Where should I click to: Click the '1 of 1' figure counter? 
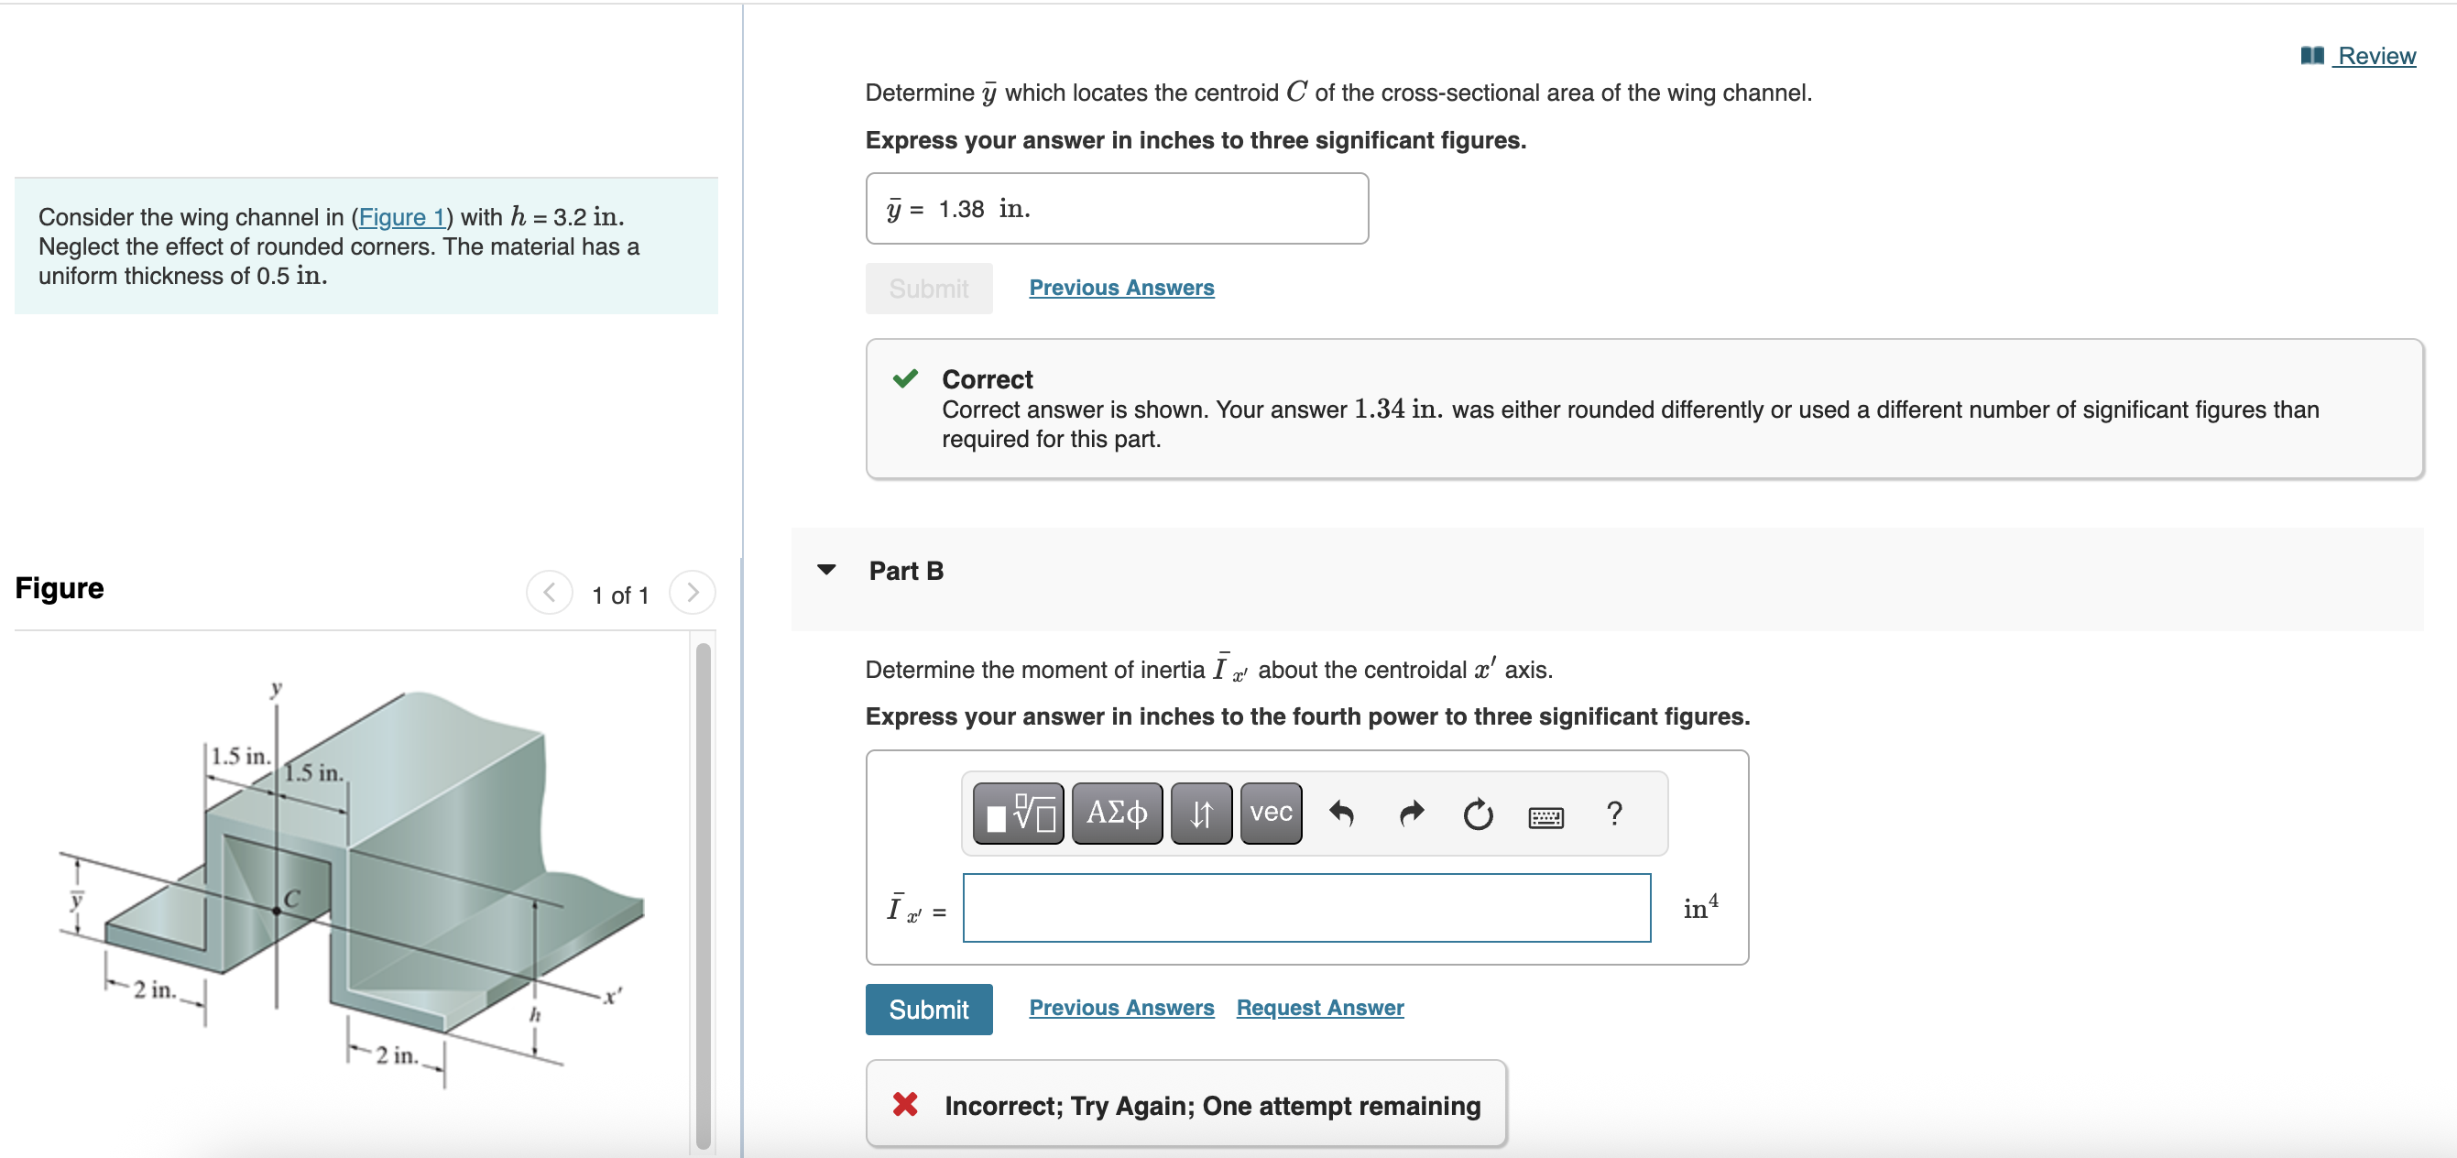tap(620, 595)
